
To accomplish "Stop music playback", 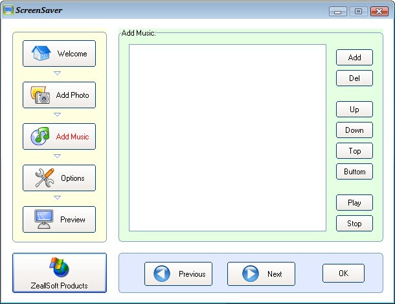I will [x=354, y=224].
